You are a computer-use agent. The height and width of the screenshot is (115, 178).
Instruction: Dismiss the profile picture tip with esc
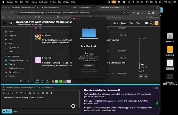155,88
